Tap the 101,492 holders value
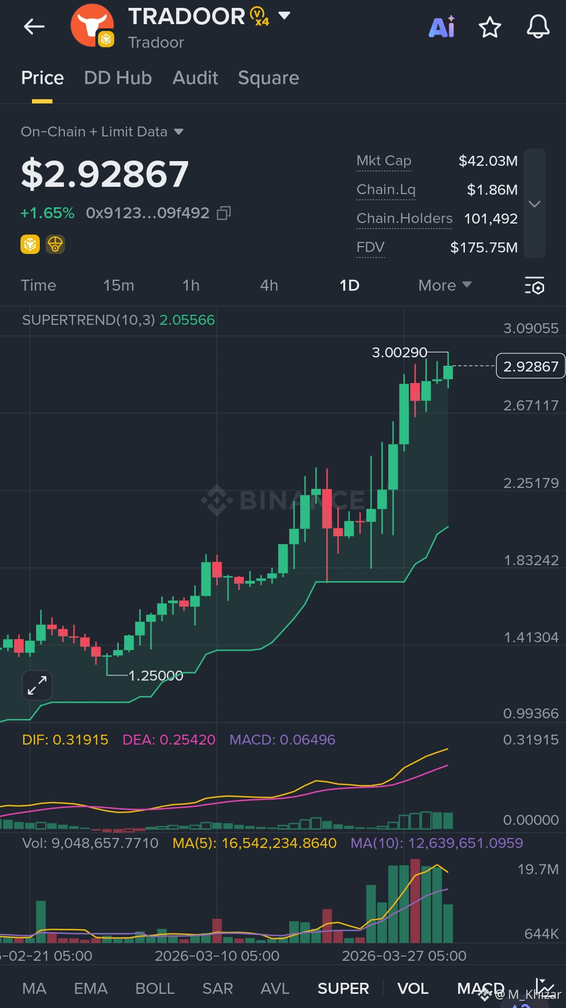Screen dimensions: 566x1008 click(491, 218)
